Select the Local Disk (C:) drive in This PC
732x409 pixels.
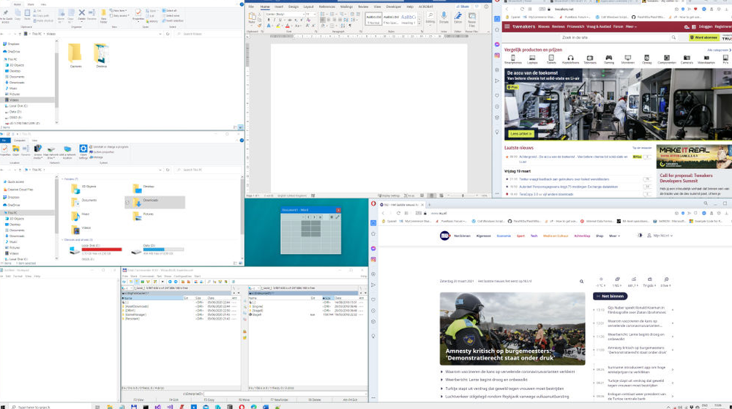tap(95, 249)
